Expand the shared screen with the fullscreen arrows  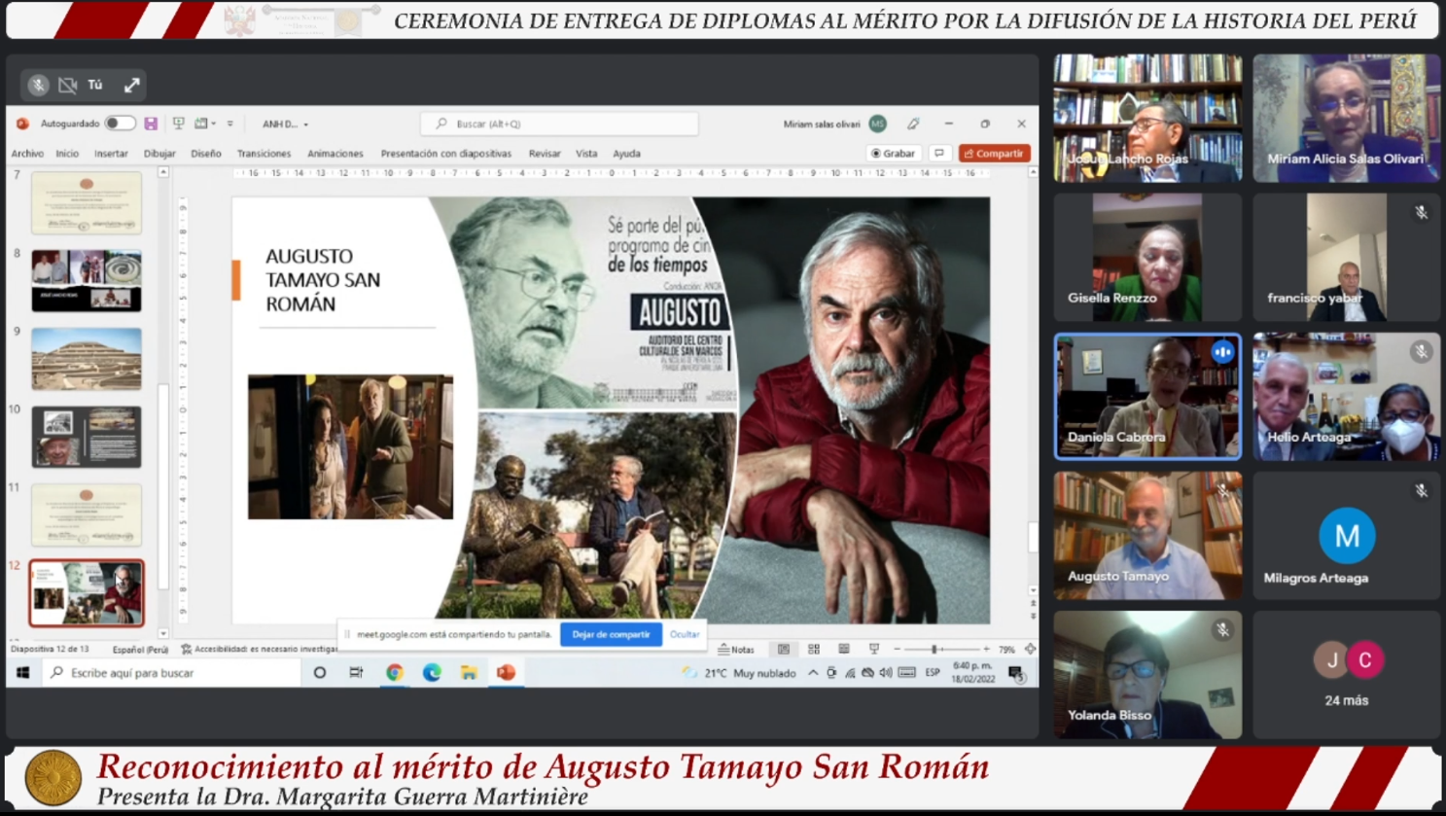[132, 86]
